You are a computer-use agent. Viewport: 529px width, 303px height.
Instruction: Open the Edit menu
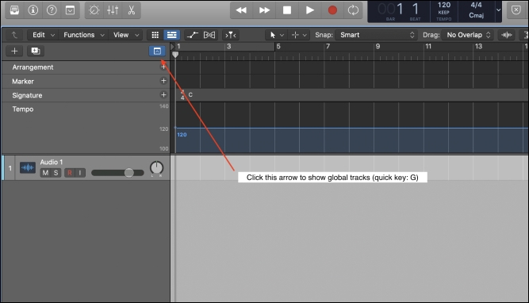pyautogui.click(x=43, y=35)
